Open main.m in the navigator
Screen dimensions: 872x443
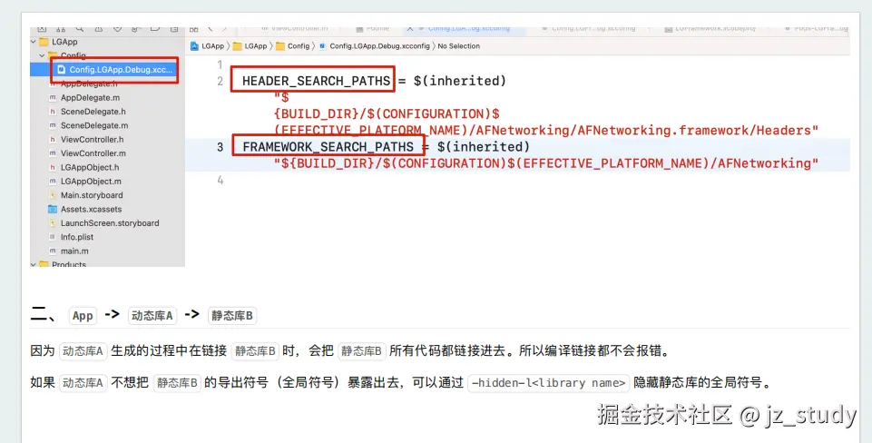(x=74, y=251)
